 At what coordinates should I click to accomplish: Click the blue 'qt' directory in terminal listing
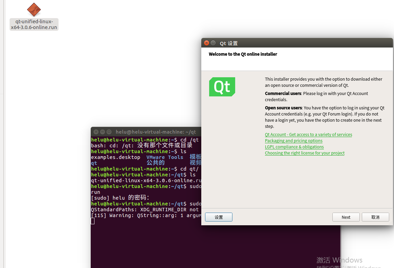94,163
